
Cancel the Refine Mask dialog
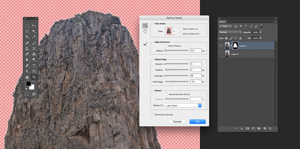177,122
